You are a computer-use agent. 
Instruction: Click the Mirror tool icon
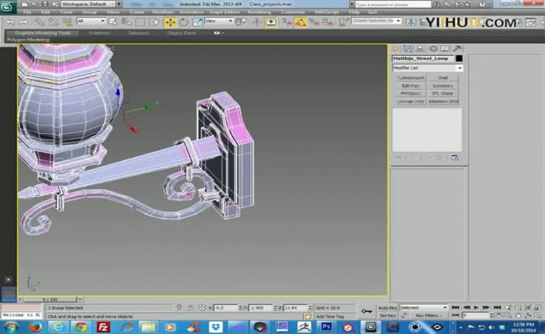(411, 22)
